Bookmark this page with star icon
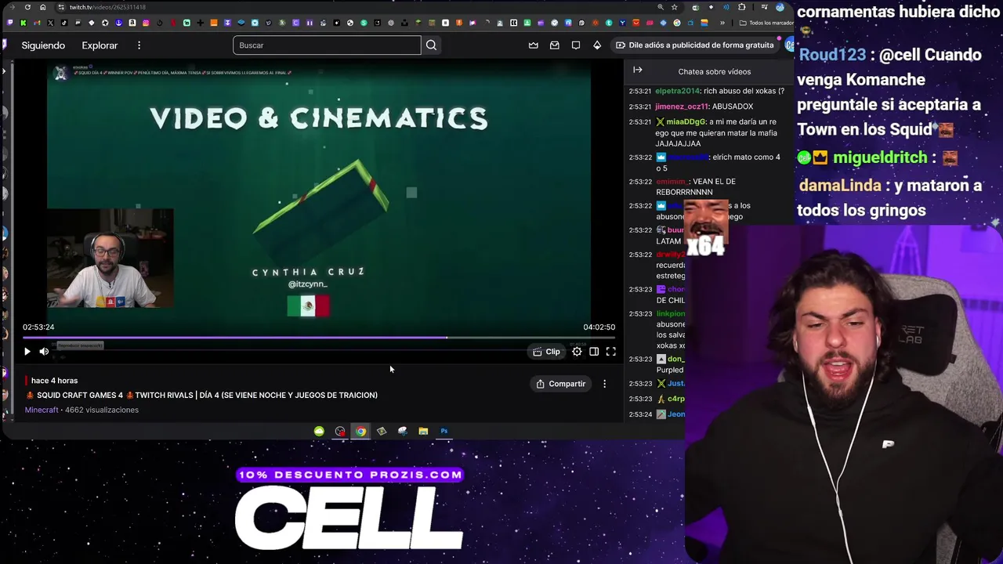The height and width of the screenshot is (564, 1003). (x=674, y=7)
